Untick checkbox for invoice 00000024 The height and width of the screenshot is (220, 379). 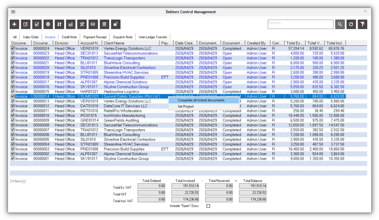[13, 49]
